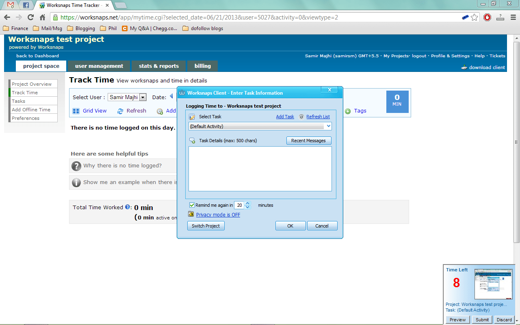Viewport: 520px width, 325px height.
Task: Click the Chrome home icon
Action: (x=42, y=17)
